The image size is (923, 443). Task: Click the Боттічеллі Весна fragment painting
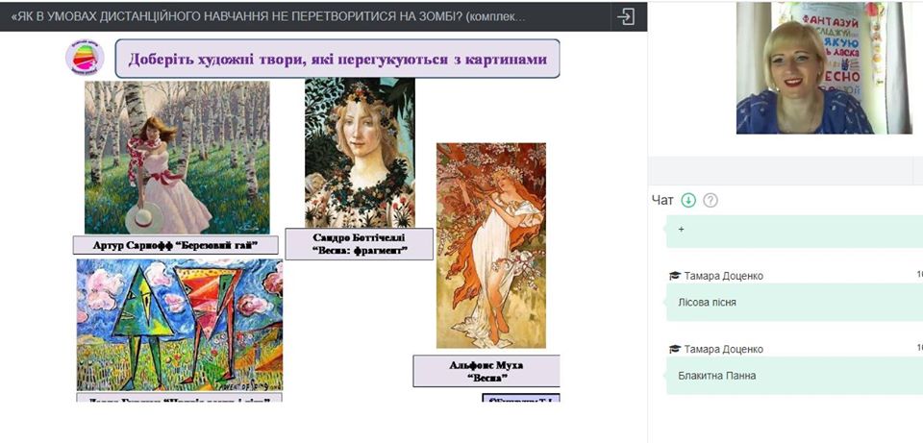(x=360, y=153)
